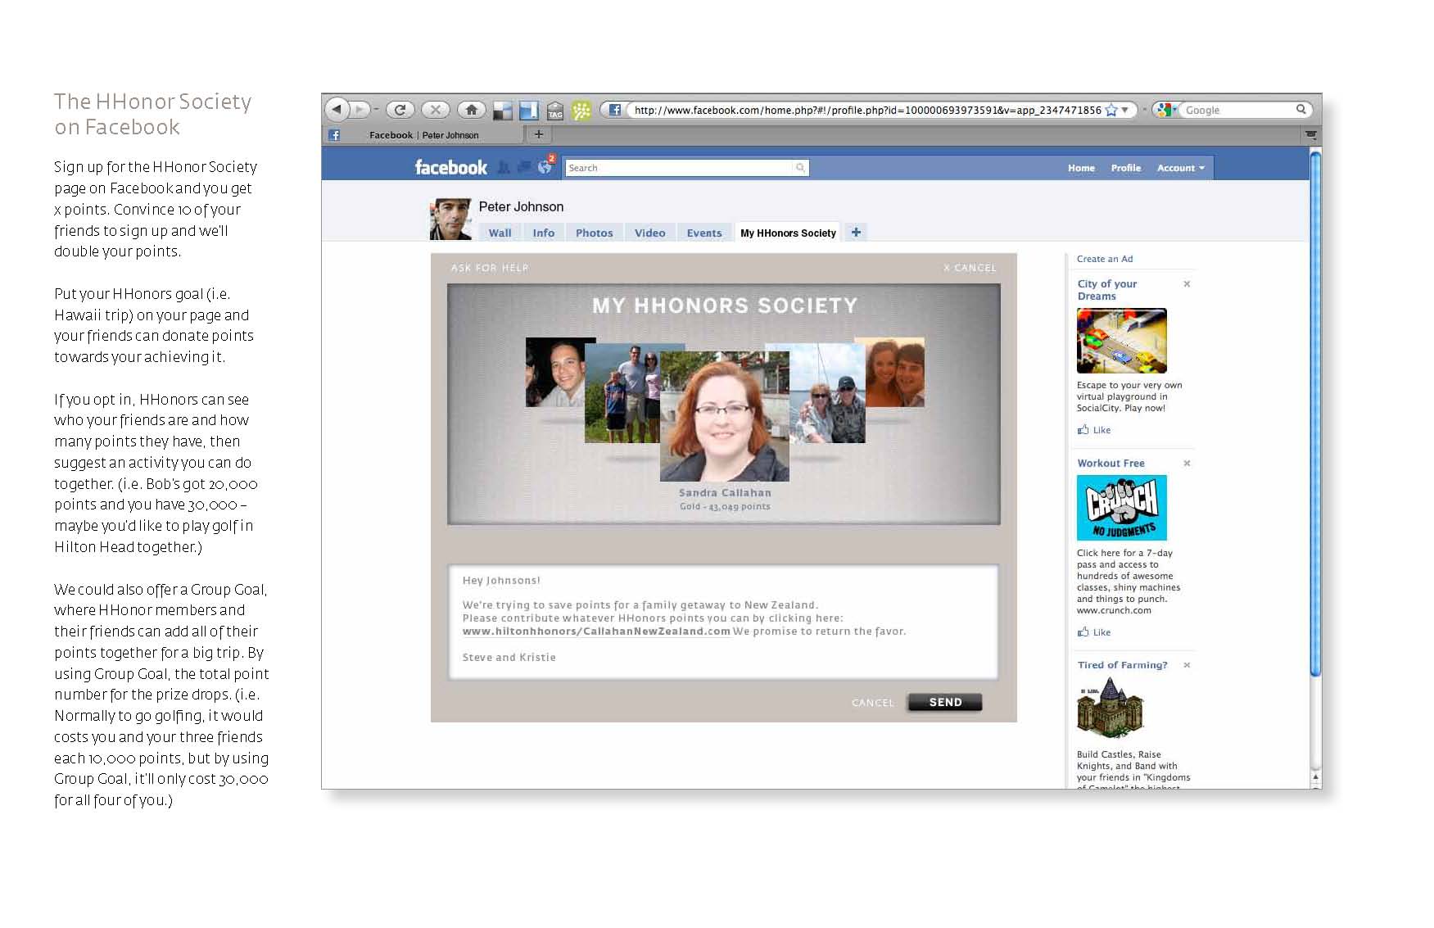Select the Facebook | Peter Johnson browser tab
1434x928 pixels.
point(423,135)
